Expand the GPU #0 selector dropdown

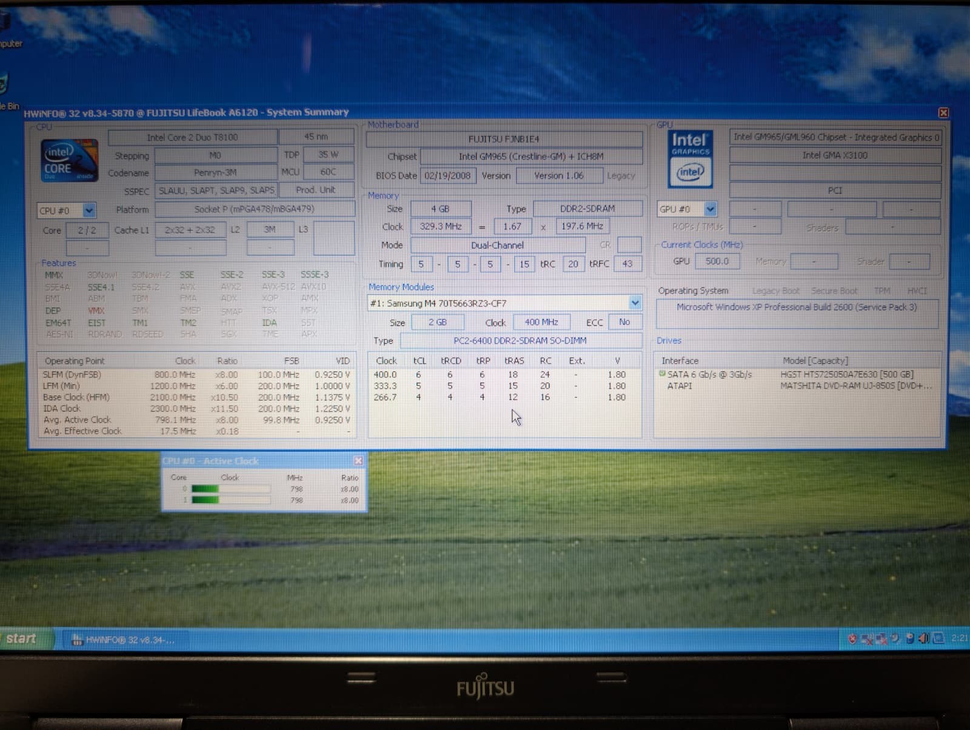(710, 209)
